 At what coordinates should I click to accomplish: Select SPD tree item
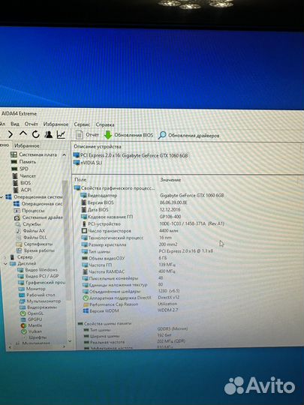click(20, 169)
